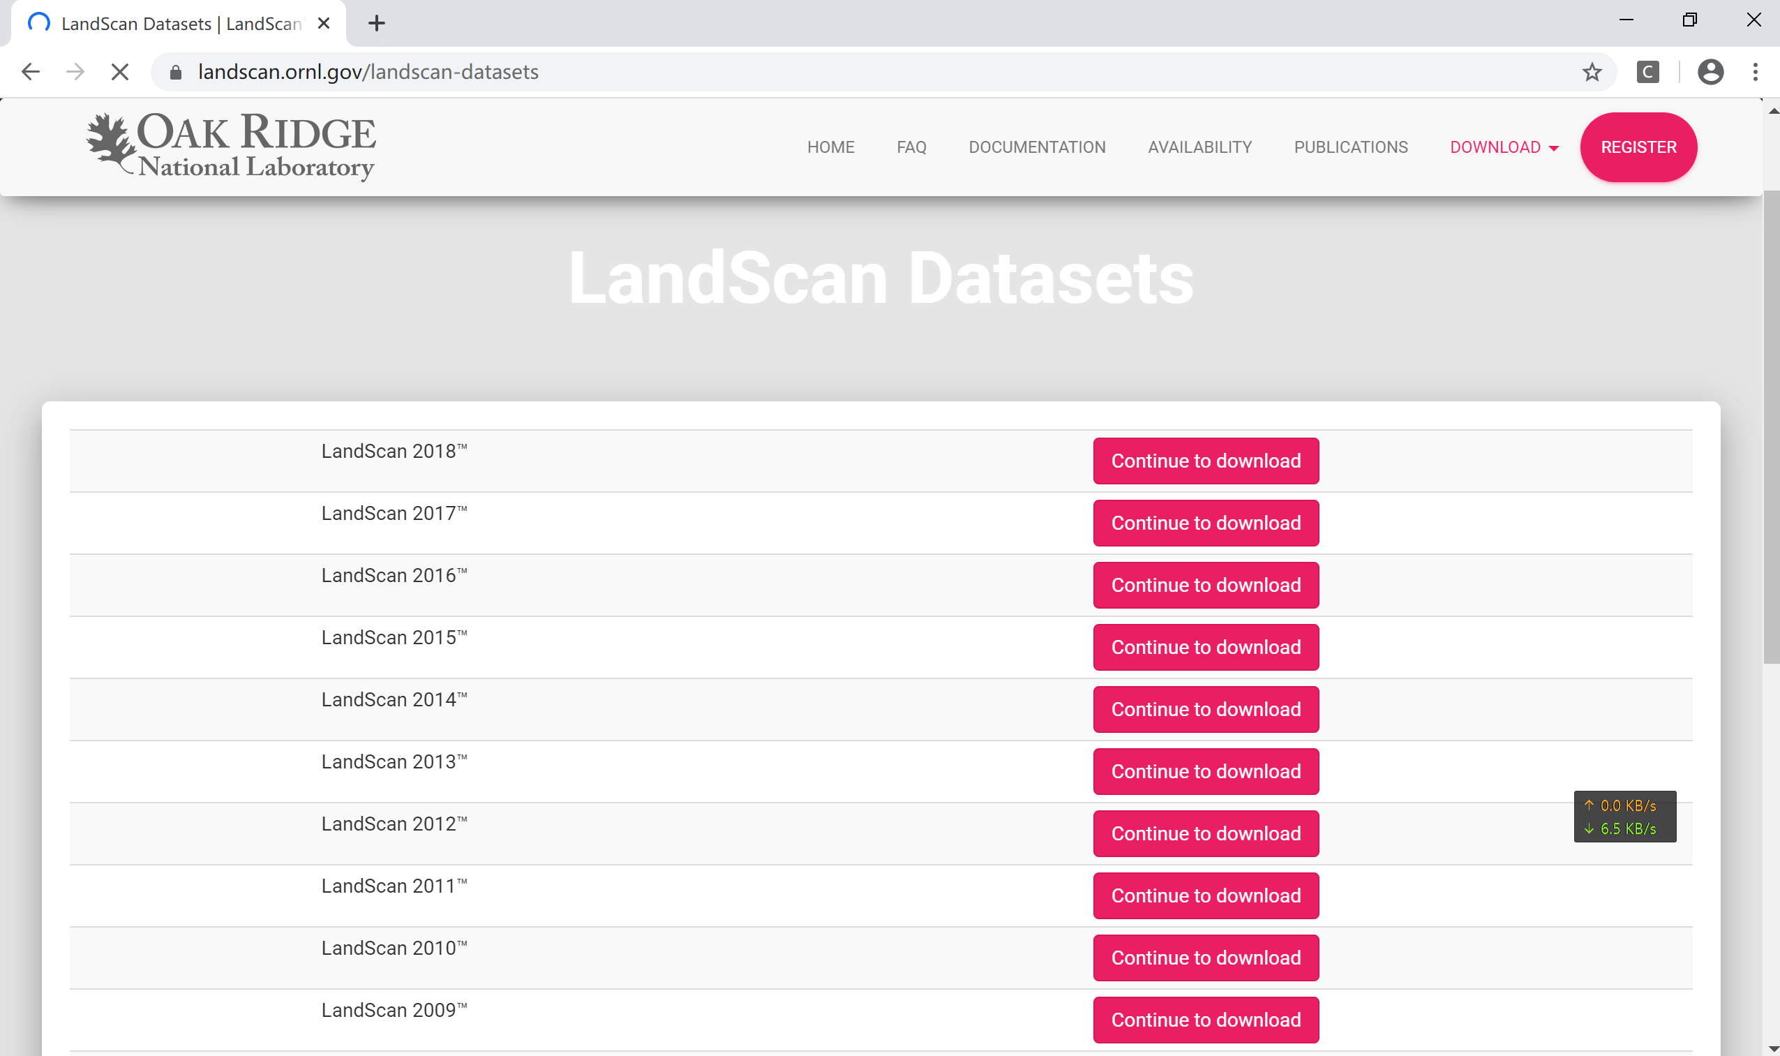Continue to download LandScan 2013
Image resolution: width=1780 pixels, height=1056 pixels.
[1205, 771]
